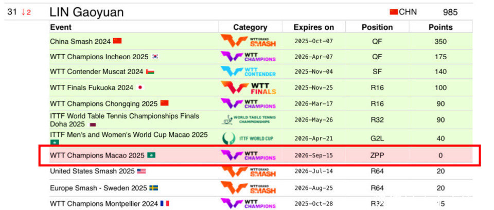Click WTT Finals logo in Fukuoka row

pyautogui.click(x=248, y=87)
